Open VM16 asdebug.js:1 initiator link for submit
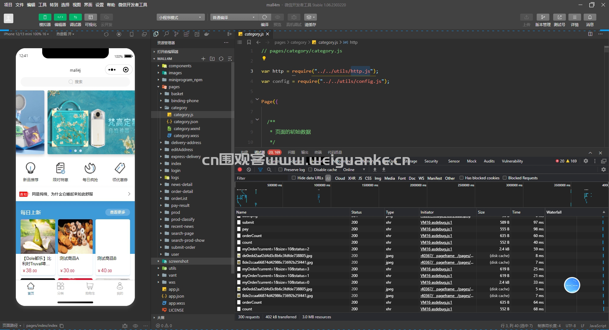The height and width of the screenshot is (330, 609). click(x=436, y=222)
